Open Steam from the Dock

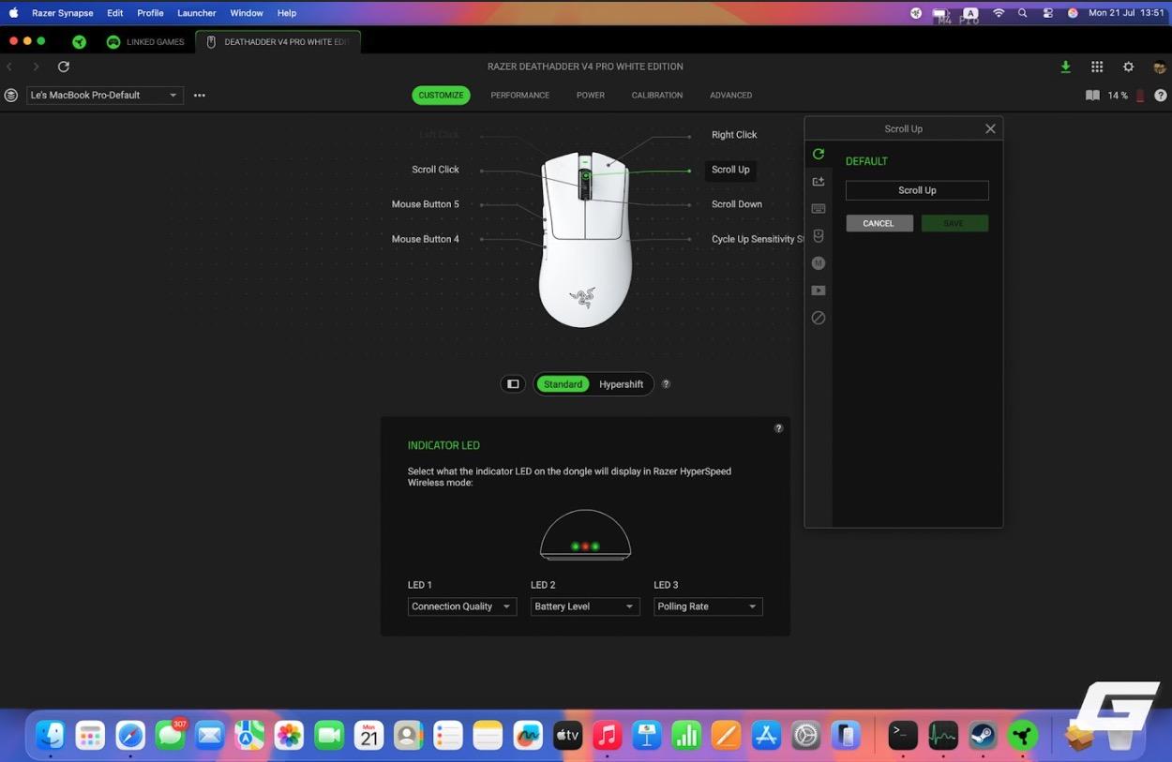983,736
